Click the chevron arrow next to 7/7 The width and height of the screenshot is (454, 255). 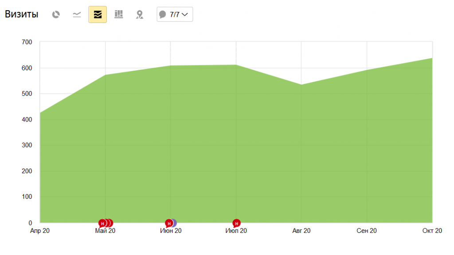click(185, 15)
